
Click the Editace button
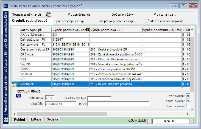[x=36, y=119]
